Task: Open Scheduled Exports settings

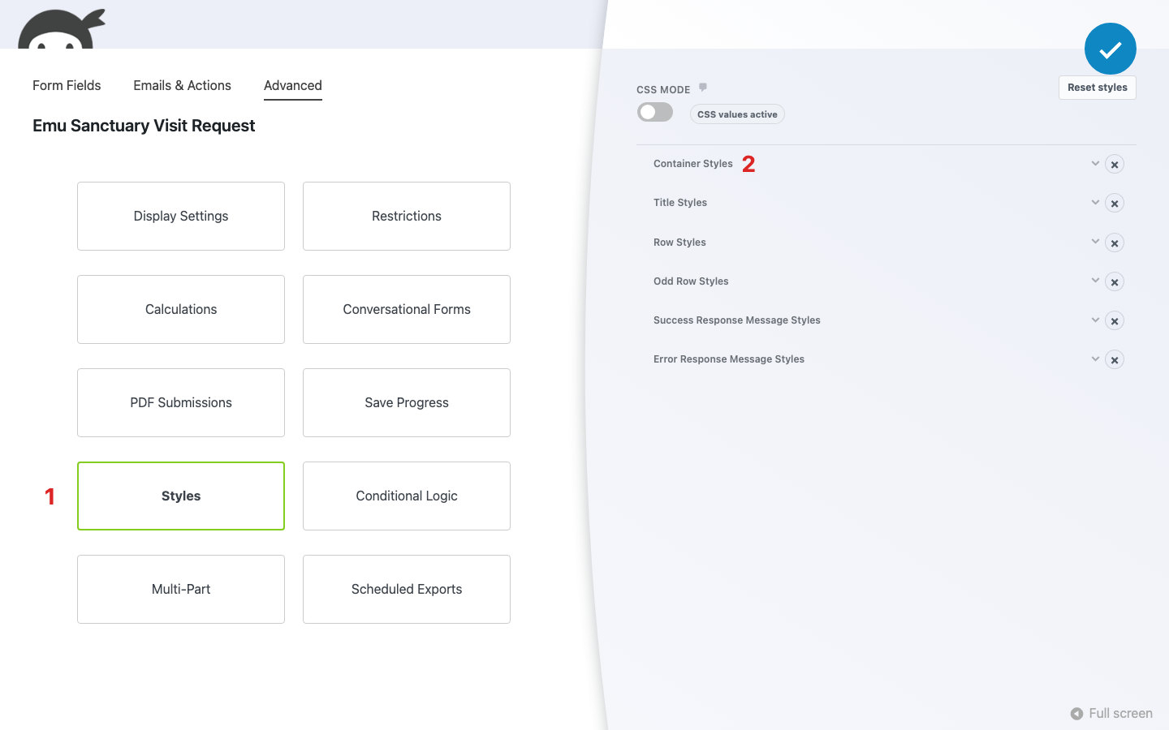Action: click(x=407, y=589)
